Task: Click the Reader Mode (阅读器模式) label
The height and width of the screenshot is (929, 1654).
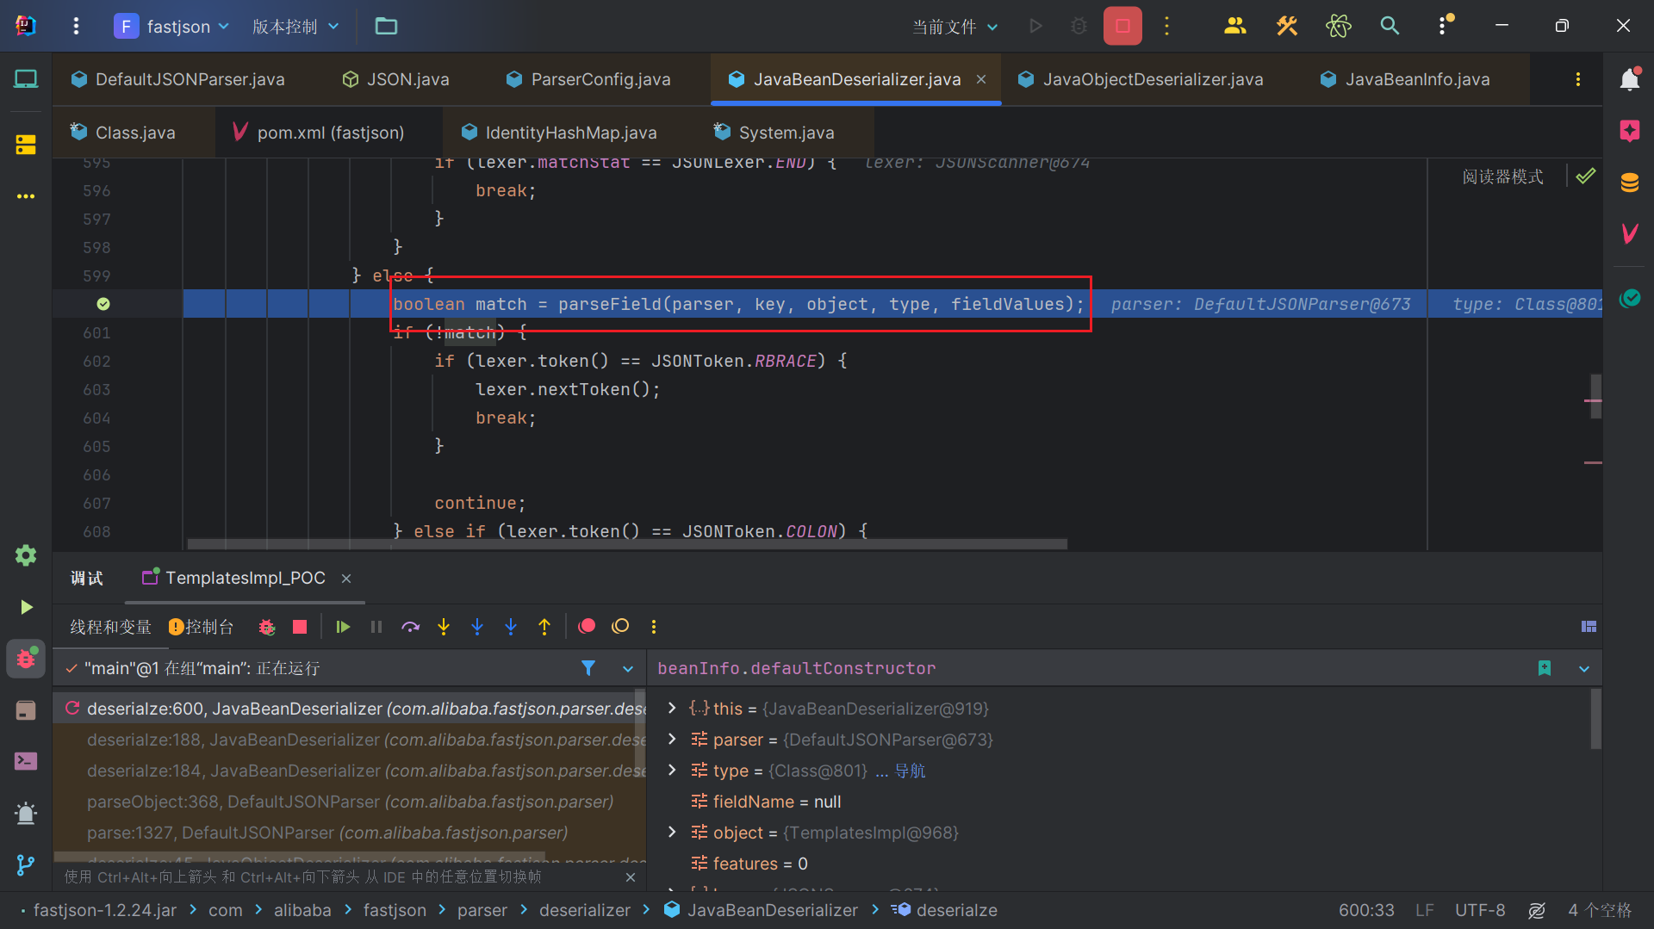Action: tap(1502, 177)
